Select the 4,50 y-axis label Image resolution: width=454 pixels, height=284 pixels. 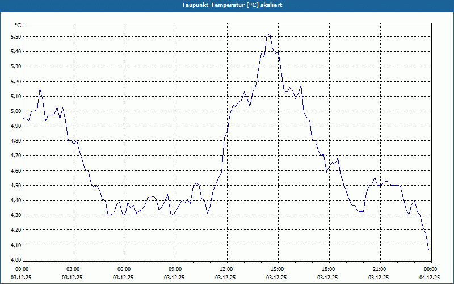(x=16, y=186)
